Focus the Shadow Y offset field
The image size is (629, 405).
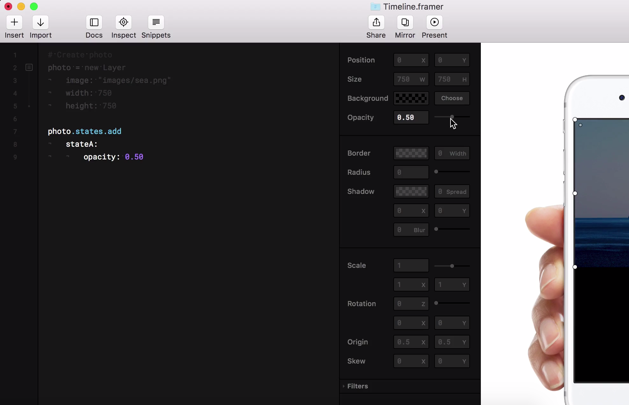[x=452, y=210]
